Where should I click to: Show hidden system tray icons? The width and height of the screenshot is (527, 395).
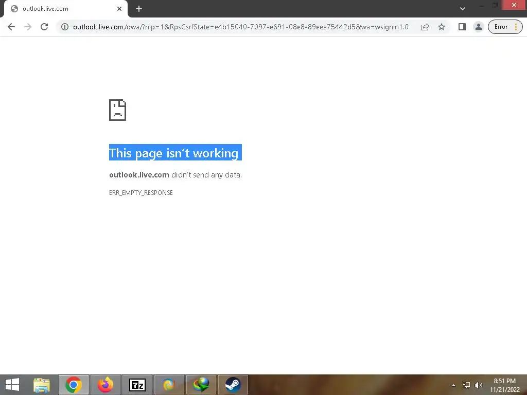(x=453, y=385)
